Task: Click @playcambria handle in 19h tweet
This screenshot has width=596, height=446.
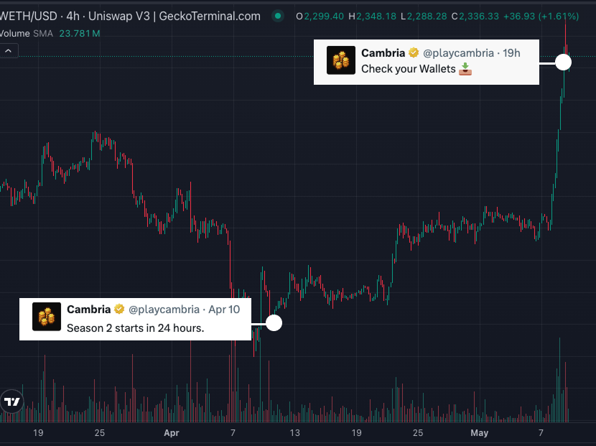Action: click(458, 53)
